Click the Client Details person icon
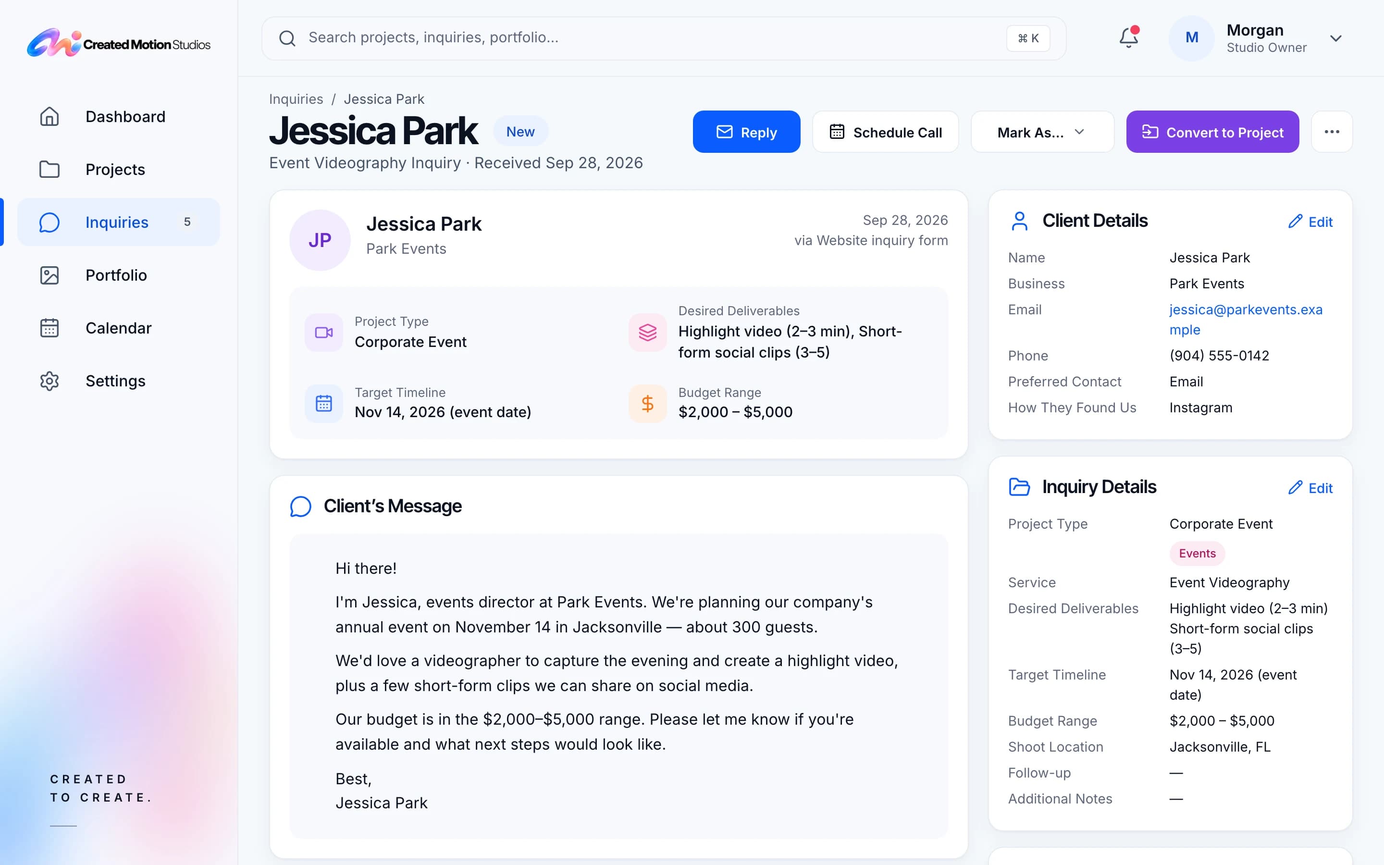Screen dimensions: 1384x865 click(1019, 222)
